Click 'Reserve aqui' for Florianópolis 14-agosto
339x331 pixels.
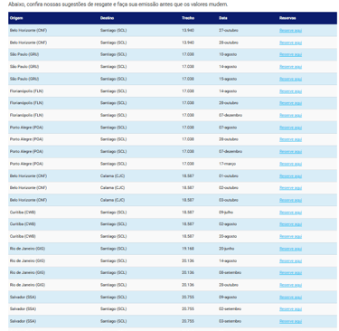[x=290, y=91]
